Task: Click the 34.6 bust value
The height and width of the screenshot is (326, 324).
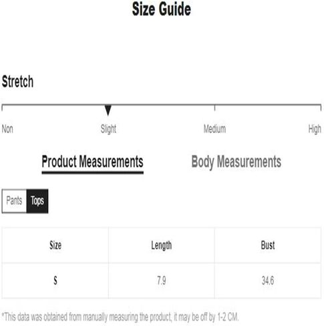Action: tap(268, 281)
